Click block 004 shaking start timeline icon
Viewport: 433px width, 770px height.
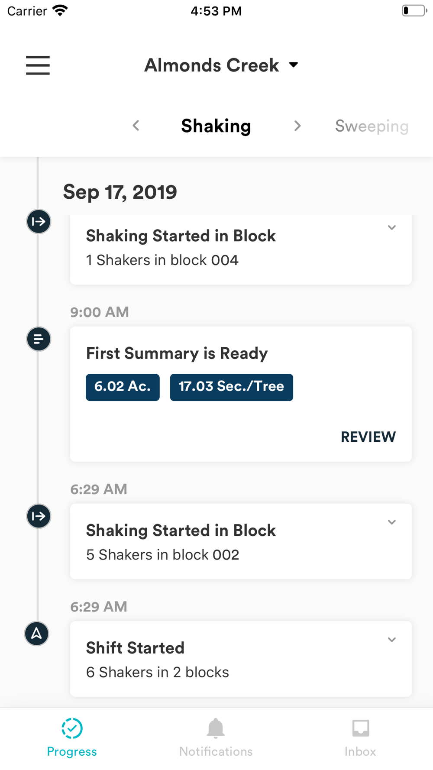[x=39, y=222]
